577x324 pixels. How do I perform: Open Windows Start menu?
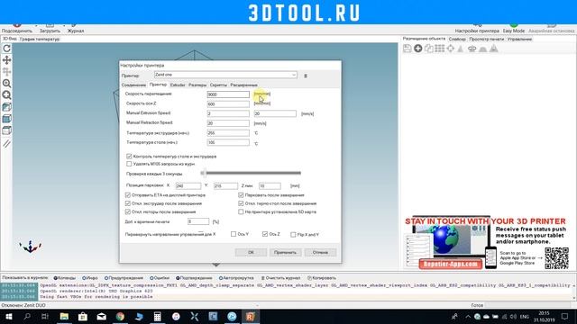point(8,316)
